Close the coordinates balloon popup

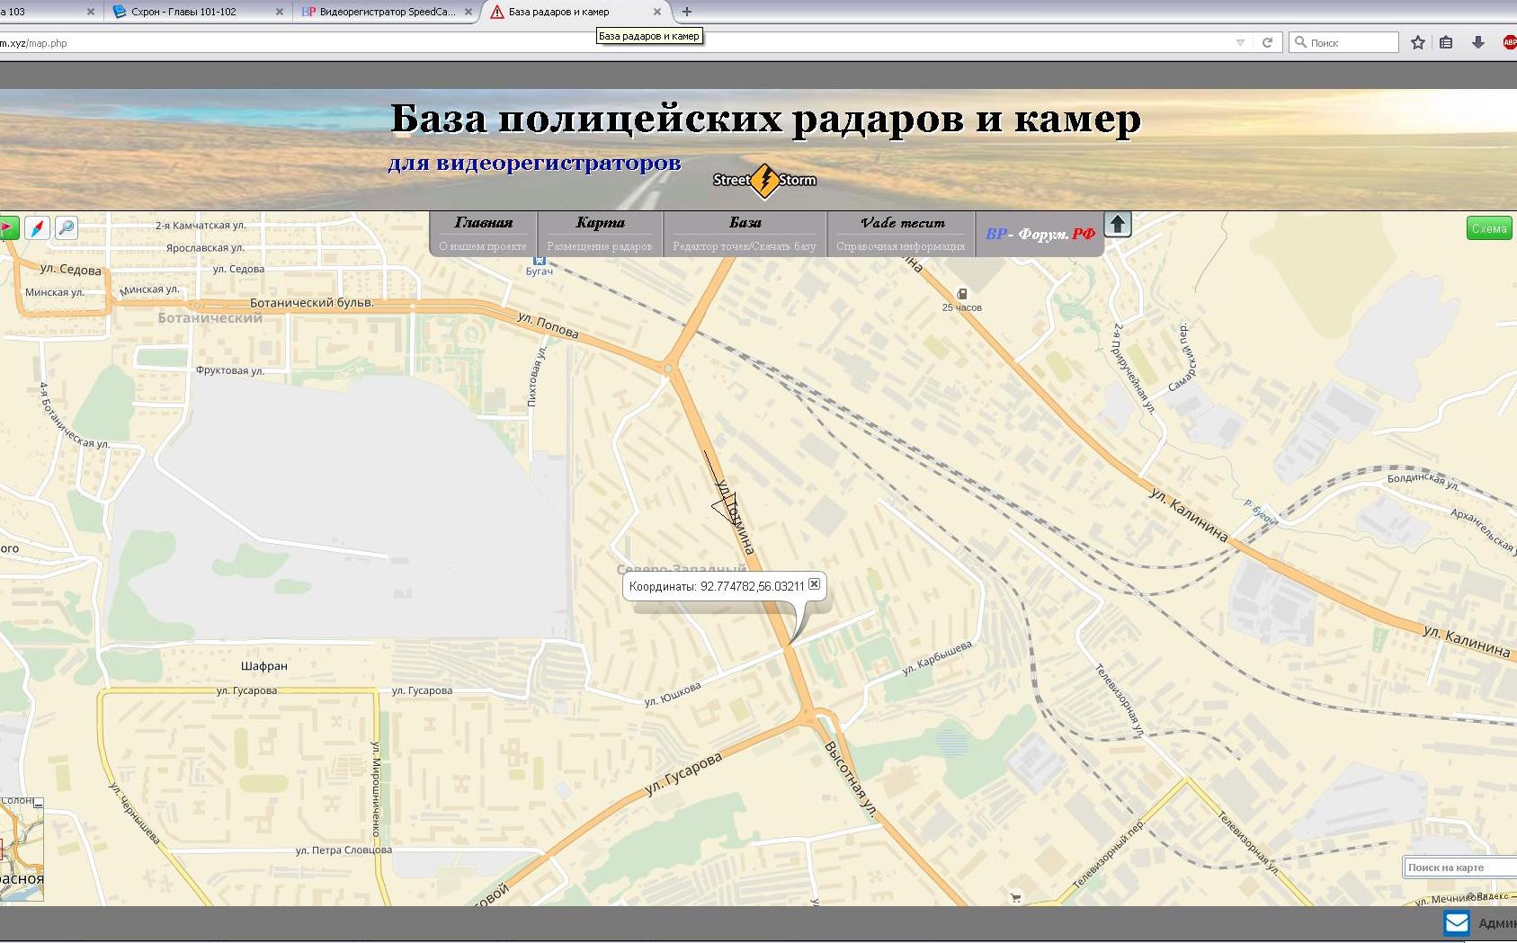814,584
